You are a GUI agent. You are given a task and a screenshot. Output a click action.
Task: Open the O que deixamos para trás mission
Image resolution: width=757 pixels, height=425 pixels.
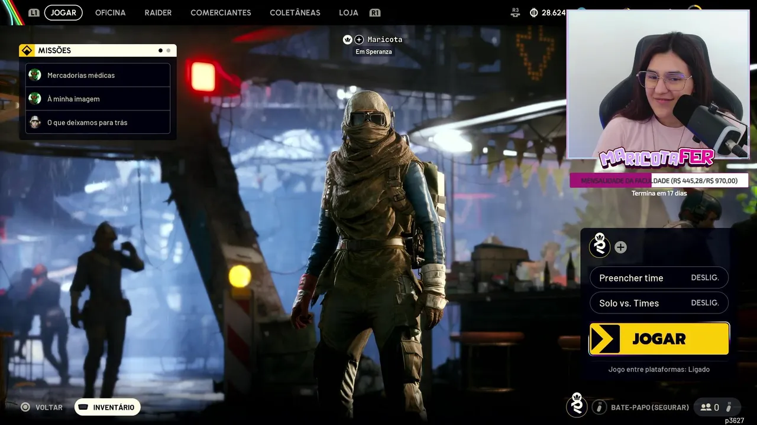98,122
